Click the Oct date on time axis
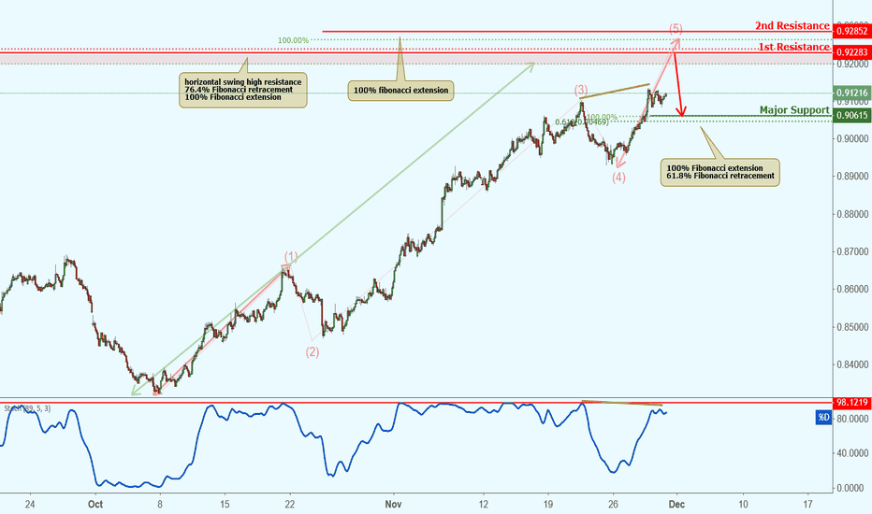Image resolution: width=872 pixels, height=514 pixels. point(95,504)
